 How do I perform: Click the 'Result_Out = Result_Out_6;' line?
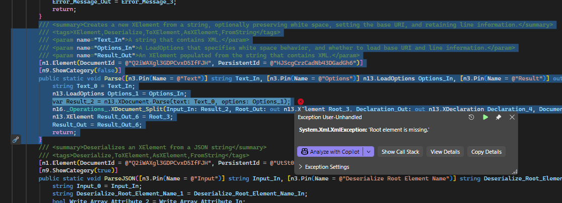coord(97,125)
